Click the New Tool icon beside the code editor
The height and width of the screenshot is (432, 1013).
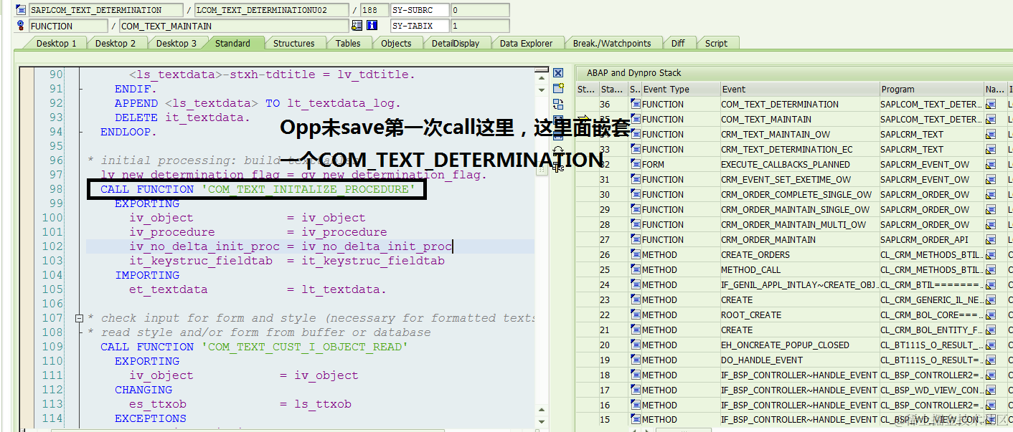pos(558,89)
